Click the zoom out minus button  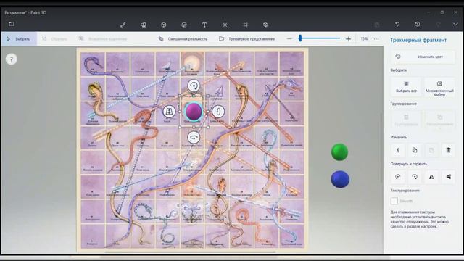(289, 38)
